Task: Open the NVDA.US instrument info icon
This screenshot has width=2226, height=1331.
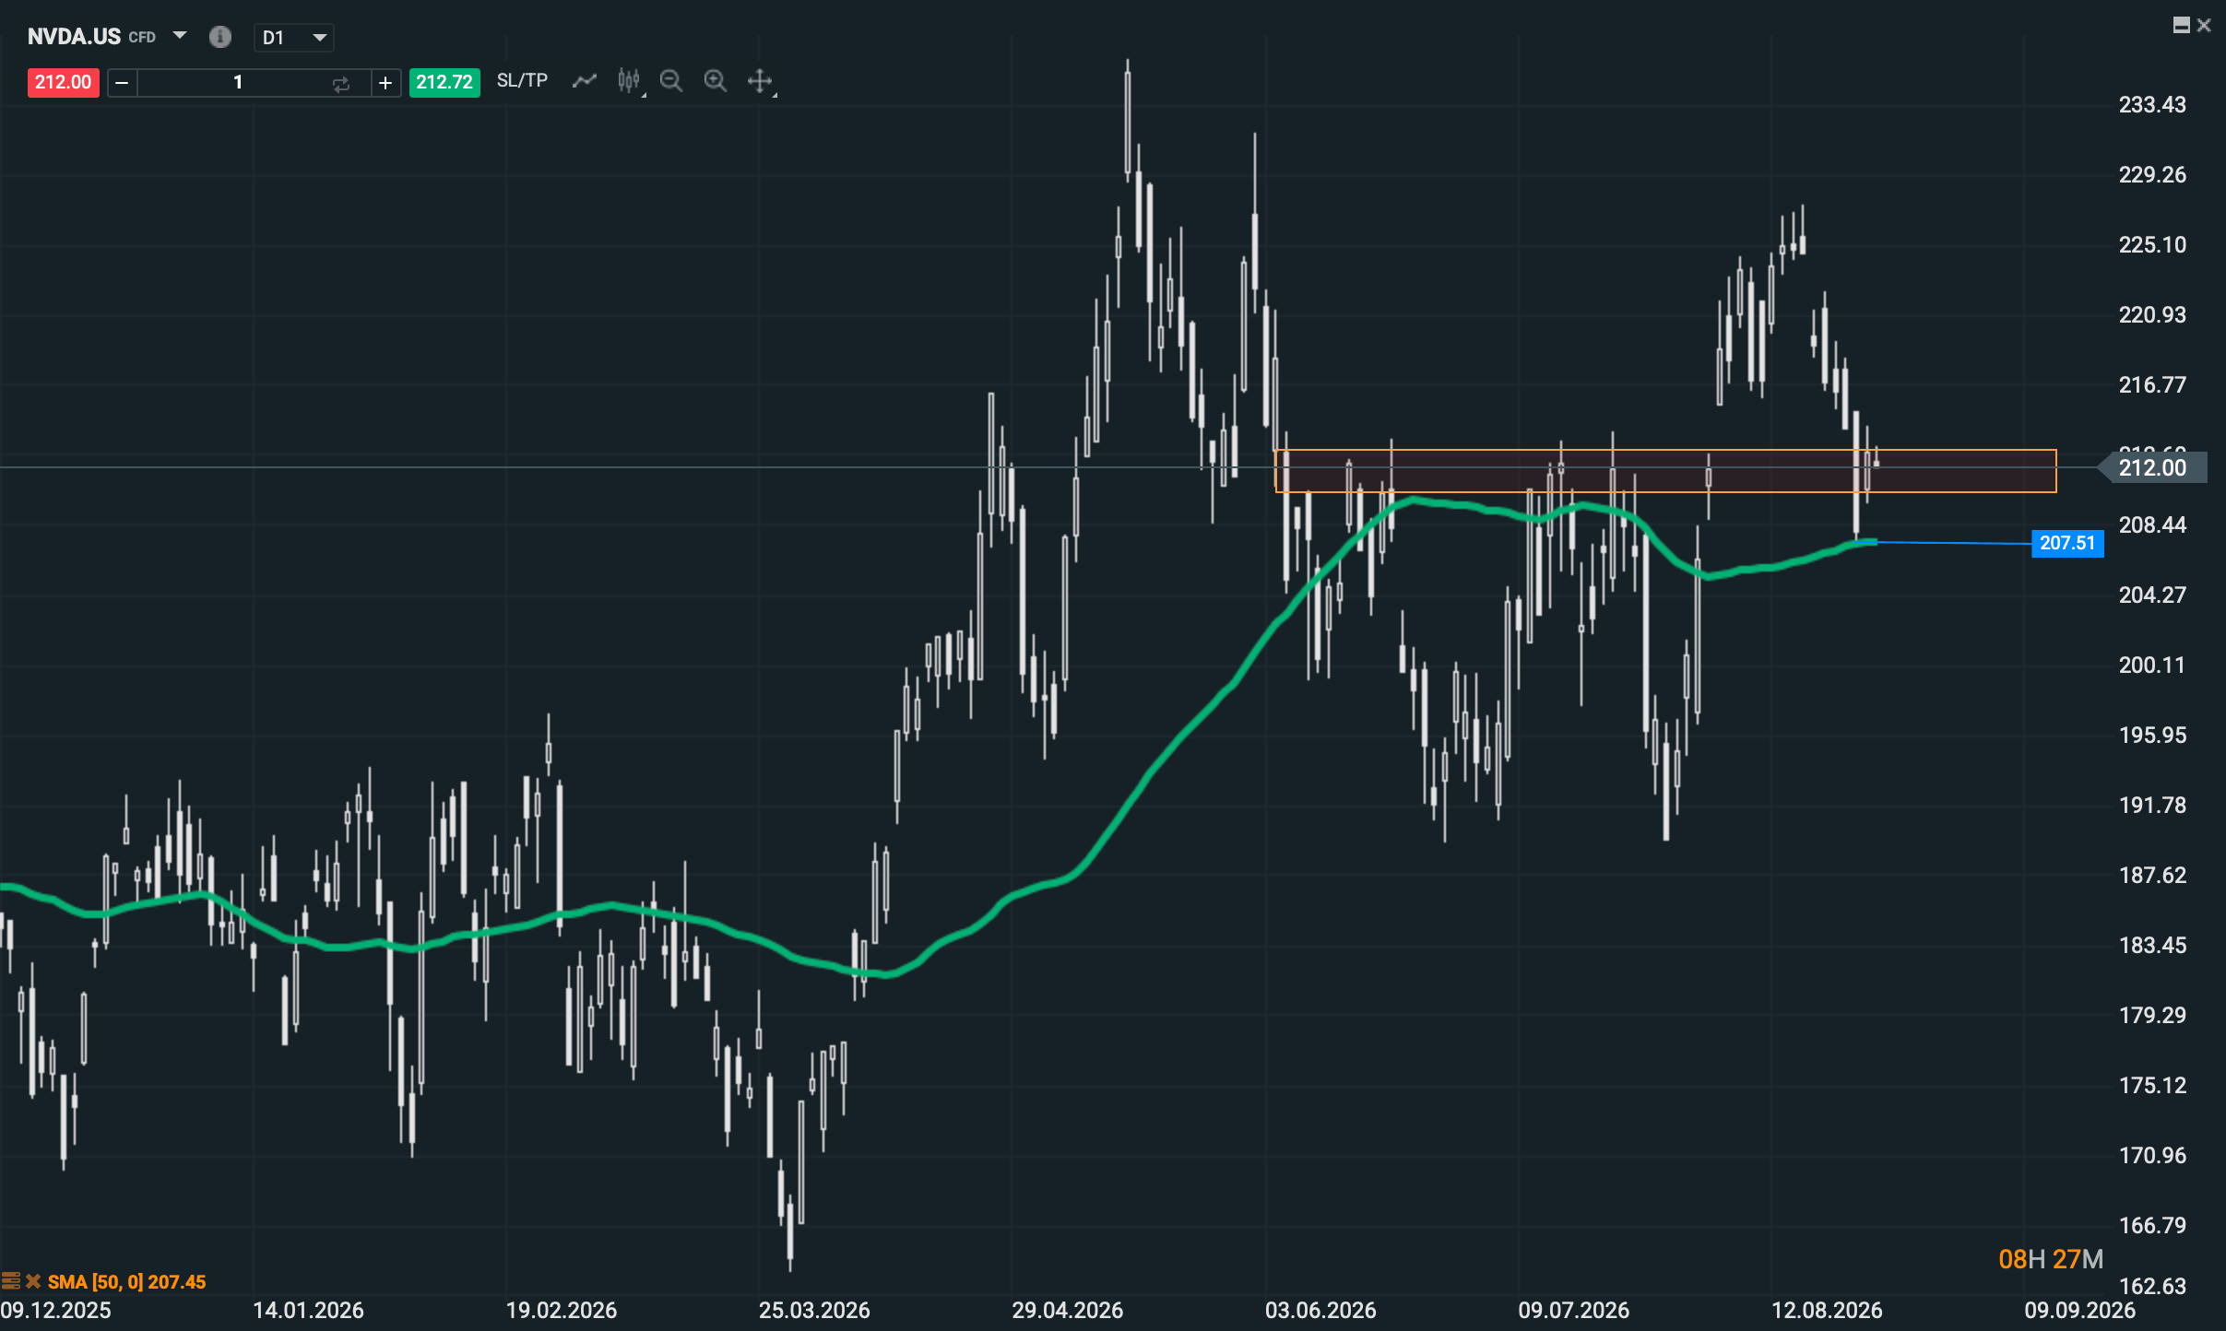Action: pos(219,37)
